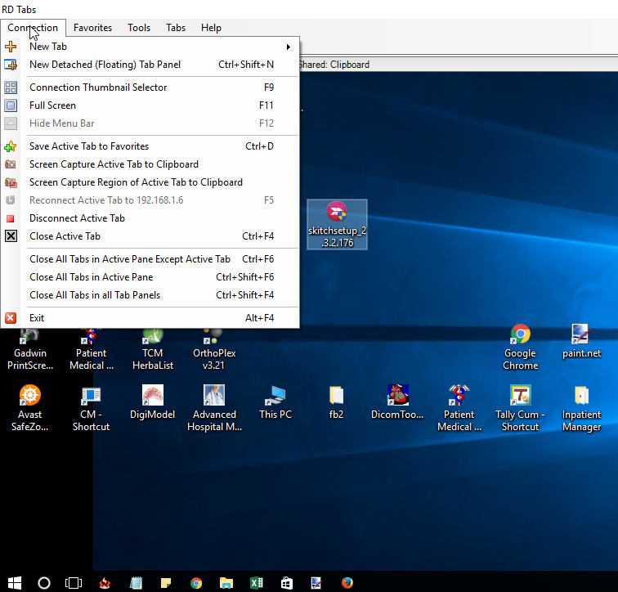This screenshot has height=592, width=618.
Task: Open the New Tab submenu arrow
Action: tap(289, 47)
